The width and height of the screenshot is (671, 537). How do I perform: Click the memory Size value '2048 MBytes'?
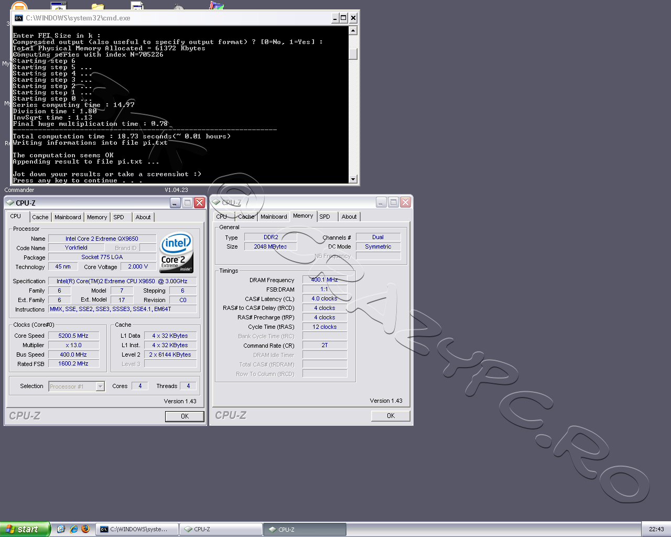point(270,246)
